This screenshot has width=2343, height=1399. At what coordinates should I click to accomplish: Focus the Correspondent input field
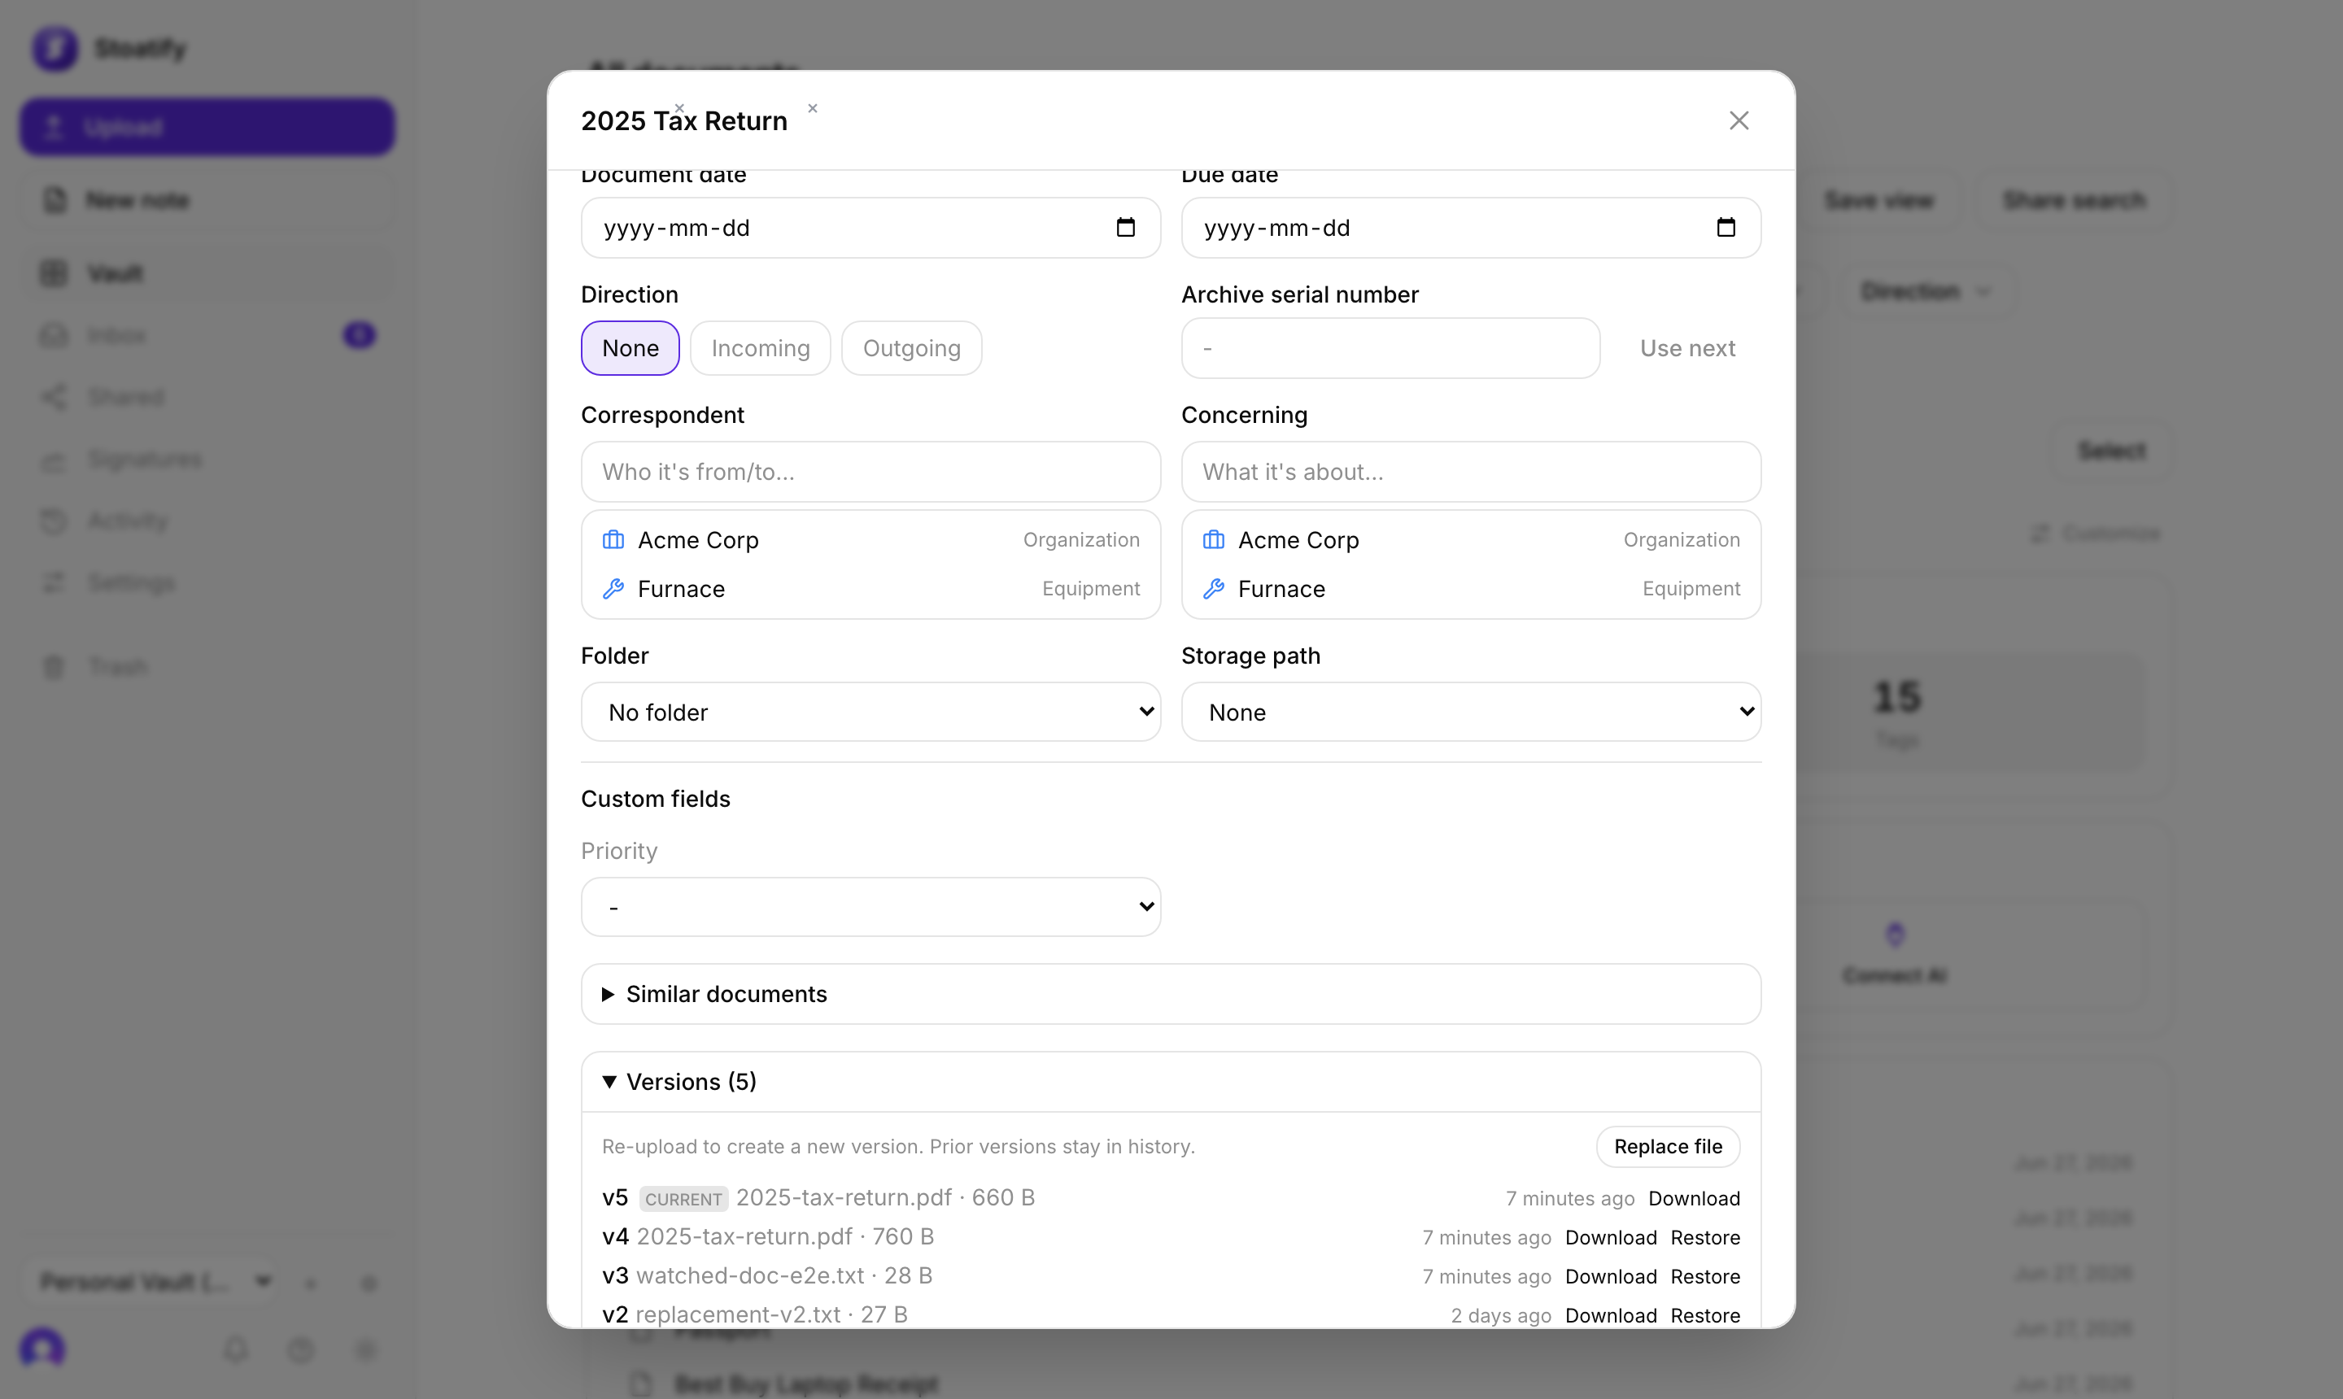click(870, 472)
